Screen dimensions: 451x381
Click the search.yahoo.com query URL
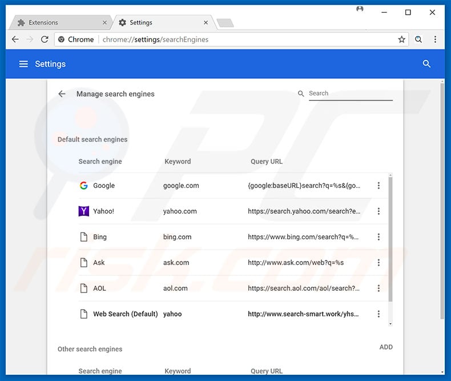(x=304, y=211)
